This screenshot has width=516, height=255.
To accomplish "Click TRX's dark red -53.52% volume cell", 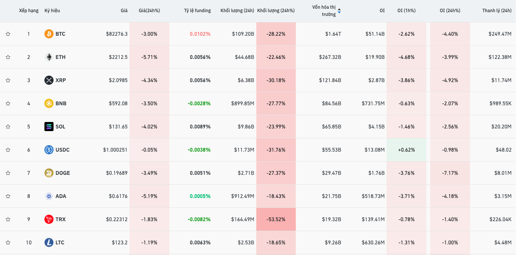I will pos(276,219).
